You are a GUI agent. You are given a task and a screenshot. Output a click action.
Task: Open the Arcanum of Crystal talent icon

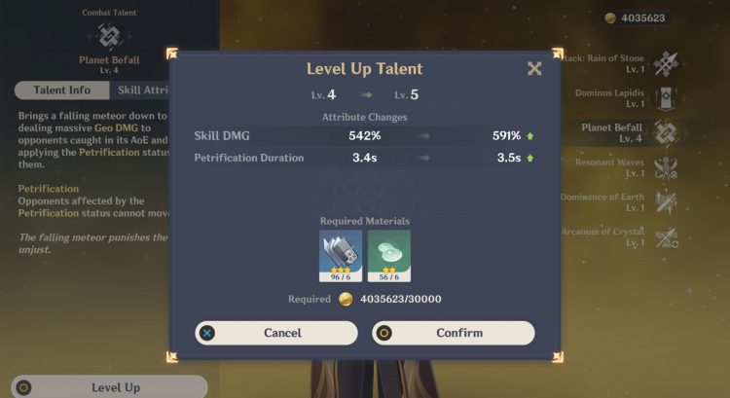point(666,237)
